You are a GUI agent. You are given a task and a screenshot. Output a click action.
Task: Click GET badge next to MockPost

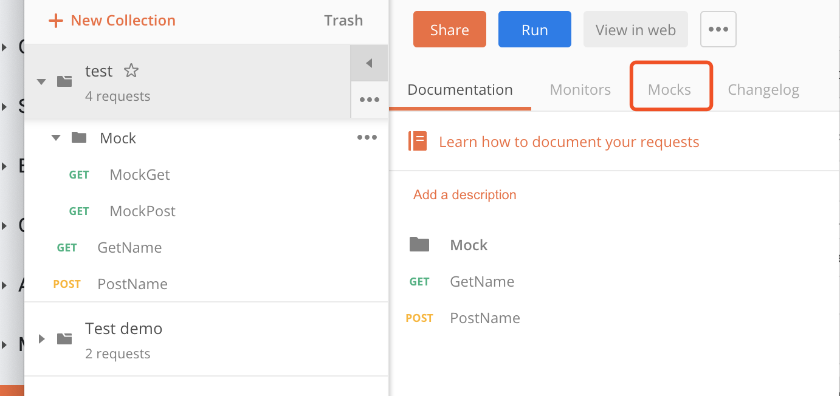[x=79, y=211]
